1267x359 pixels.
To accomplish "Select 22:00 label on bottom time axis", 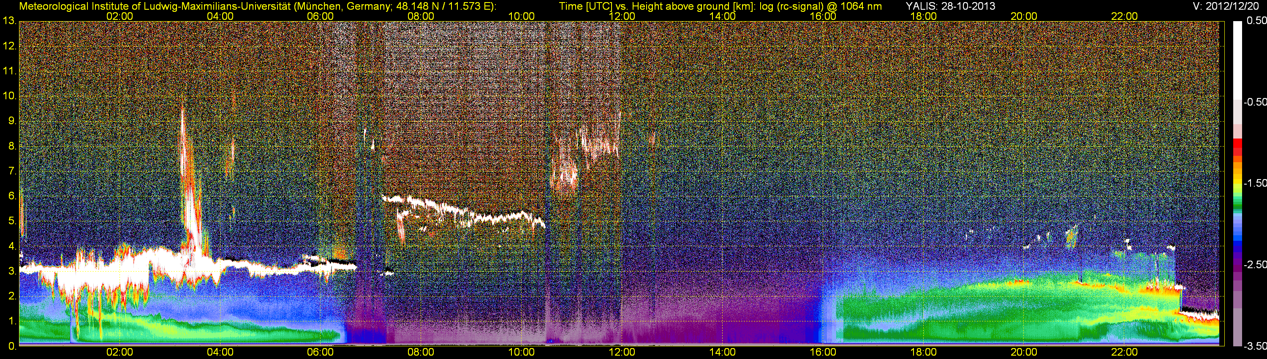I will click(x=1124, y=352).
